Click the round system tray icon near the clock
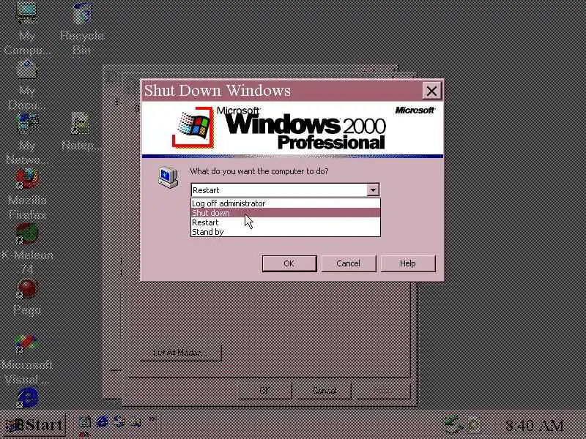586x439 pixels. click(473, 425)
